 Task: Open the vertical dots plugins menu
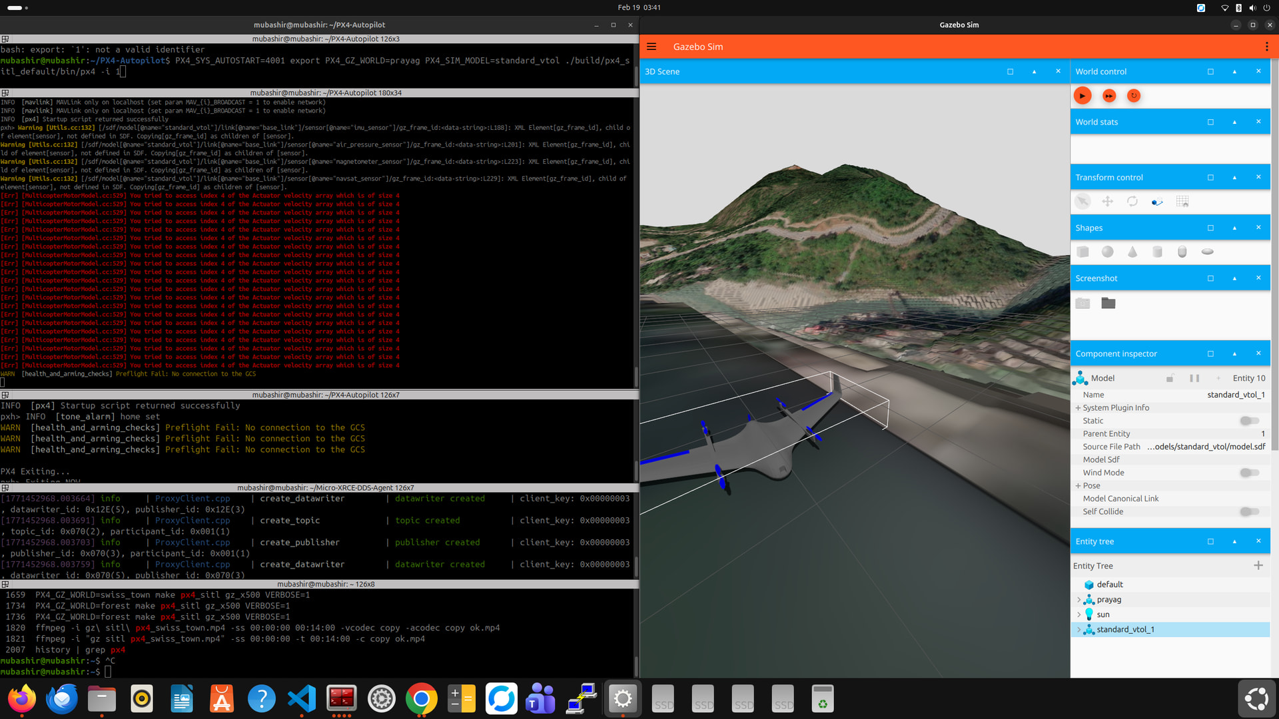[x=1266, y=47]
